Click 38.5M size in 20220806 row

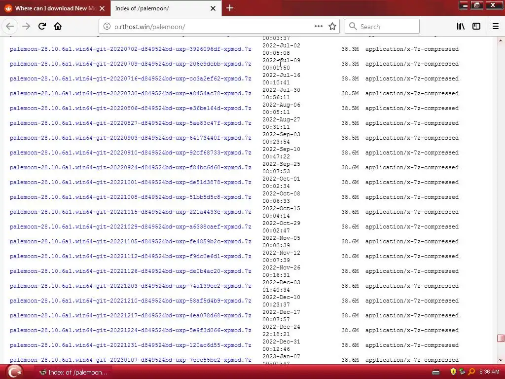click(x=350, y=108)
